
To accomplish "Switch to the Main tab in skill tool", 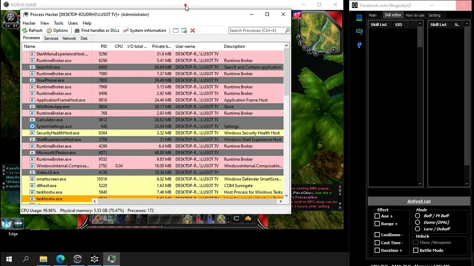I will 373,15.
